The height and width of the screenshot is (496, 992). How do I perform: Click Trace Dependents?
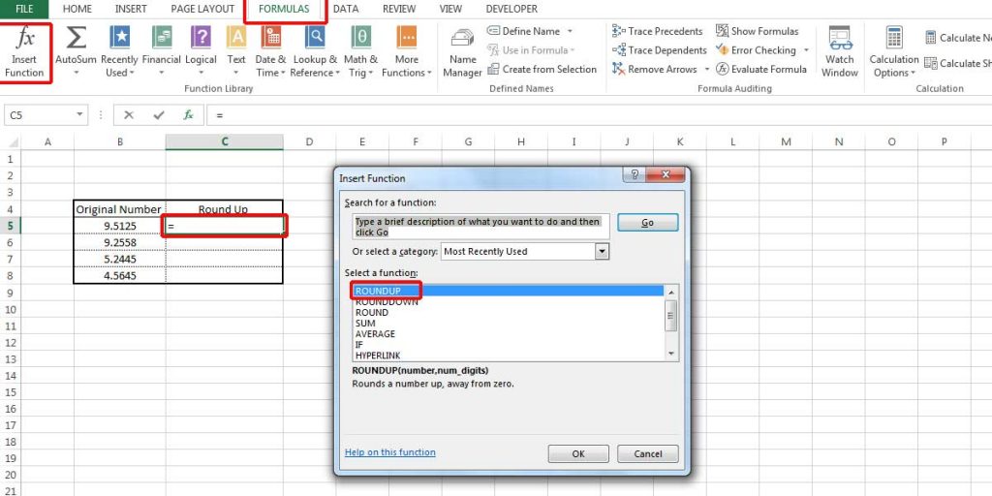tap(659, 50)
